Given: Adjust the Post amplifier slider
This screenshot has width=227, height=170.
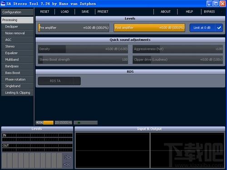Looking at the screenshot, I should [x=149, y=28].
